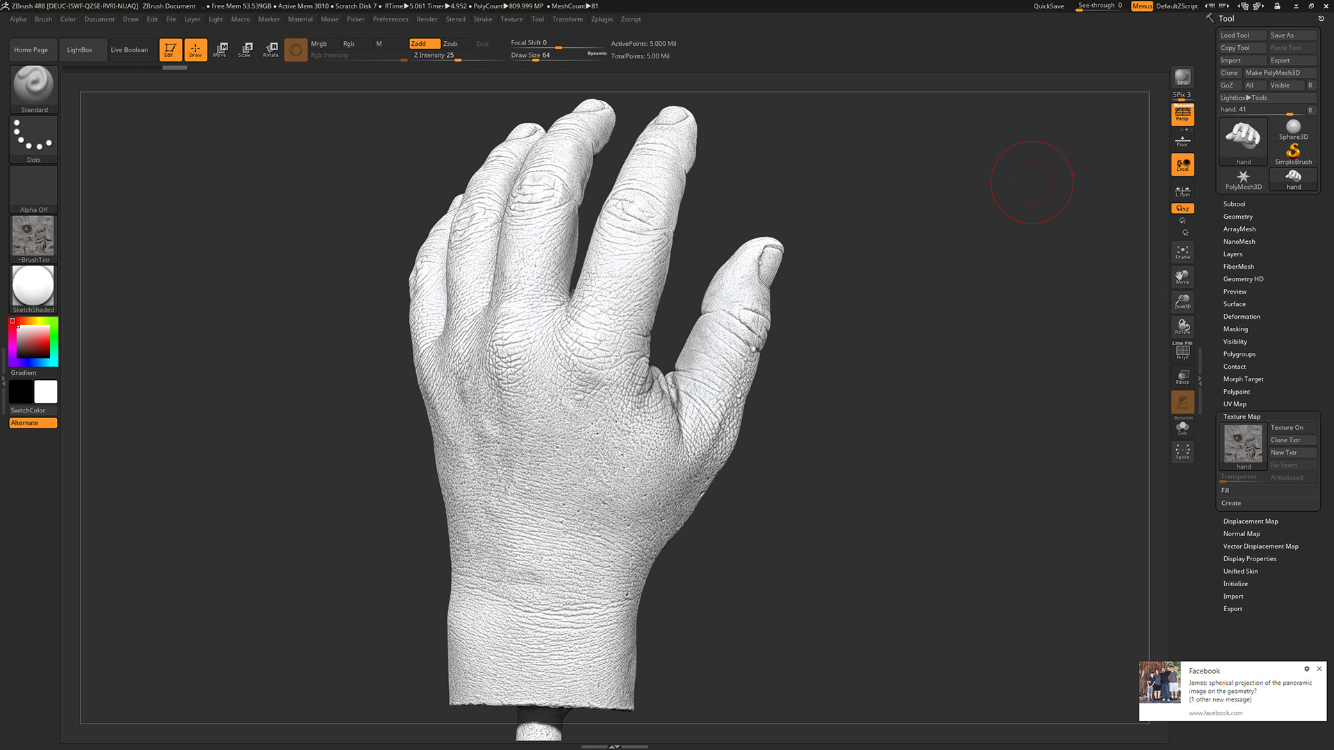Viewport: 1334px width, 750px height.
Task: Click the Zoom3D navigation icon
Action: 1182,301
